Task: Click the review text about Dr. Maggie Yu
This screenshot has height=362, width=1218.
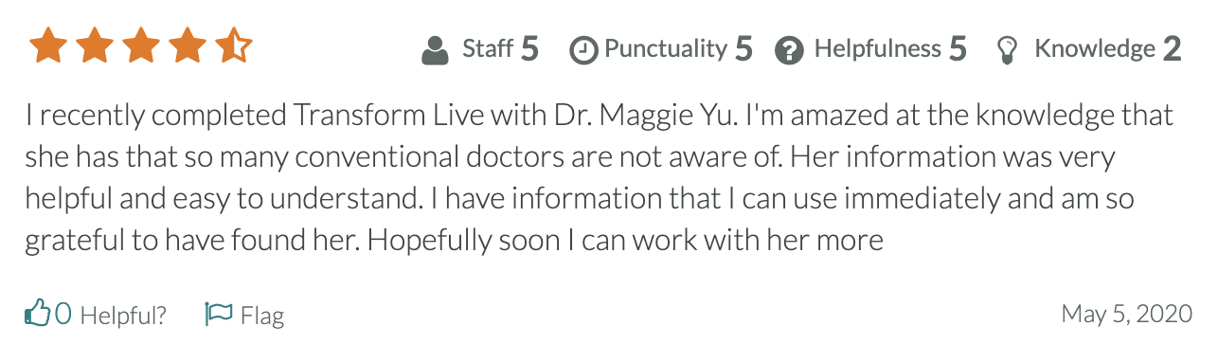Action: coord(600,178)
